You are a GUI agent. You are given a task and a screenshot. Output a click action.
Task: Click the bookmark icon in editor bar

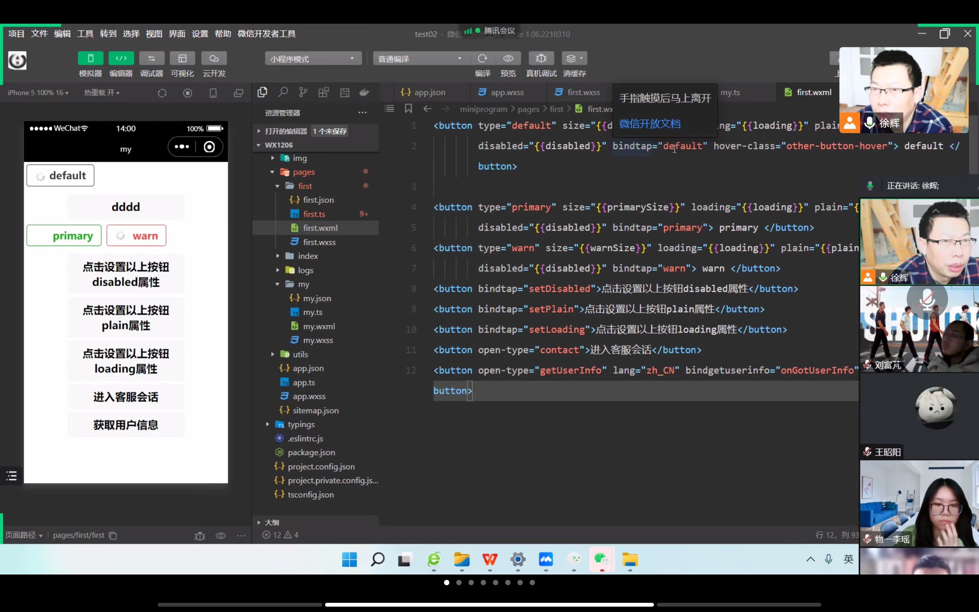408,109
